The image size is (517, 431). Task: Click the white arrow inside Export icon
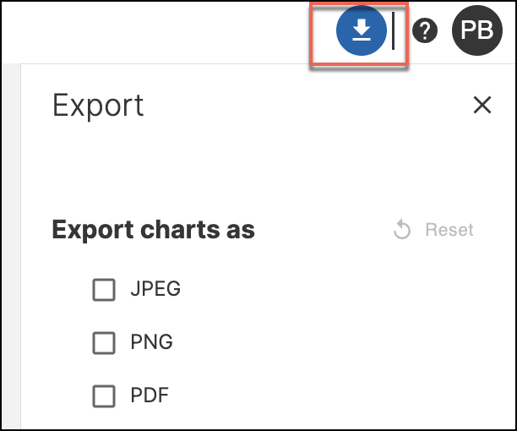(362, 30)
